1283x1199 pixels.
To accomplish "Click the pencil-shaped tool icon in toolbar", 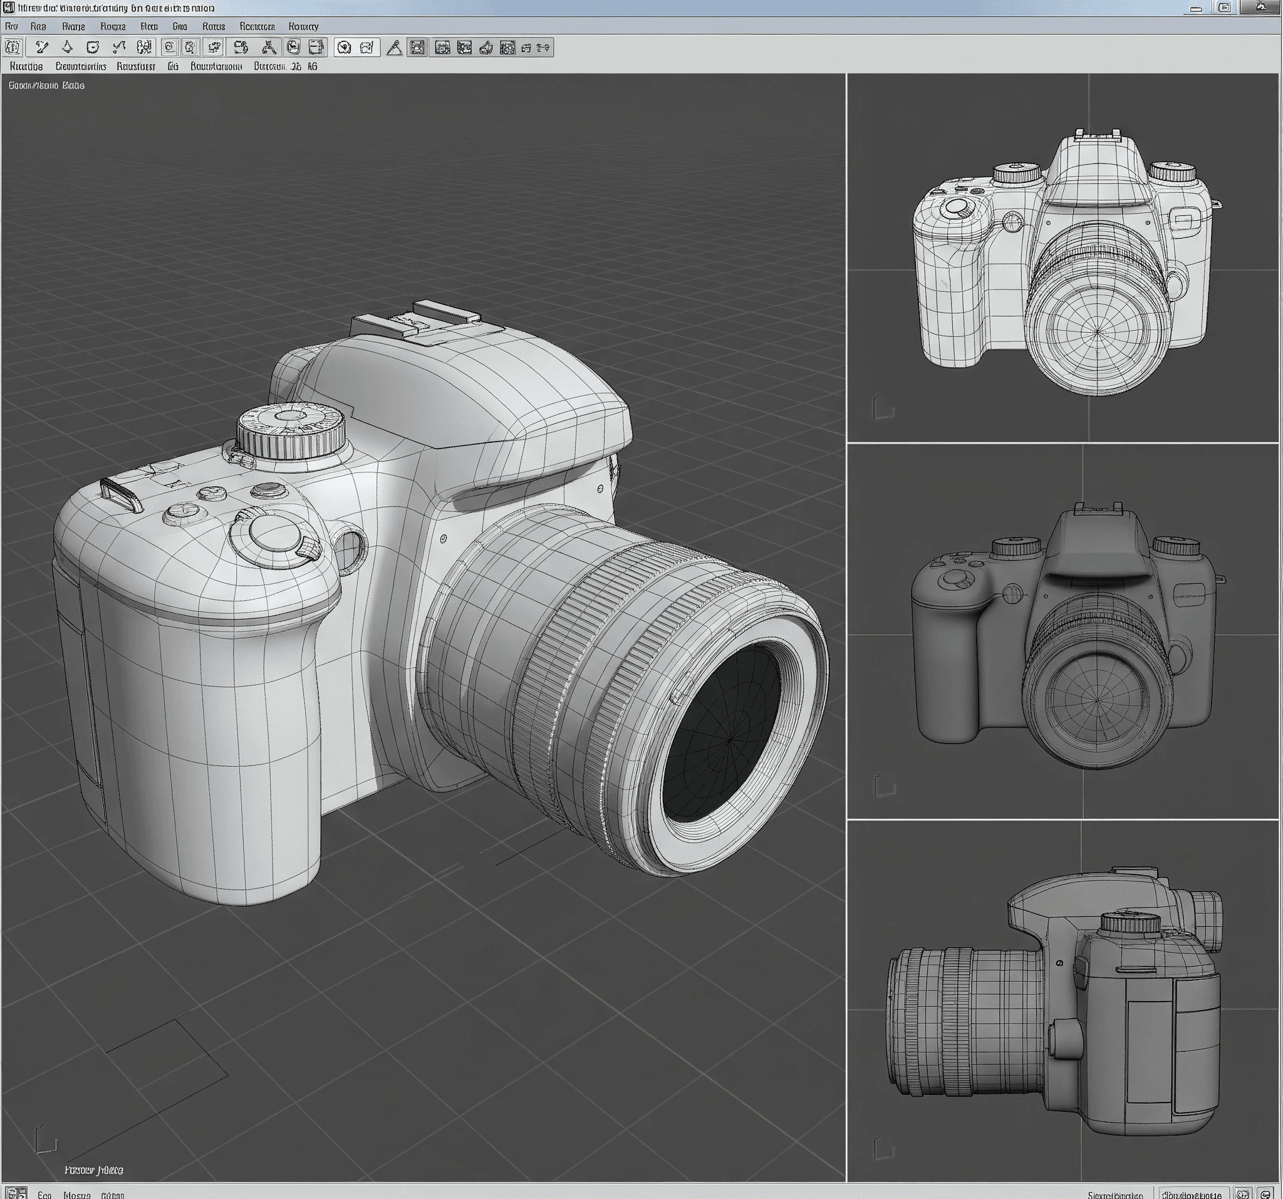I will click(42, 47).
